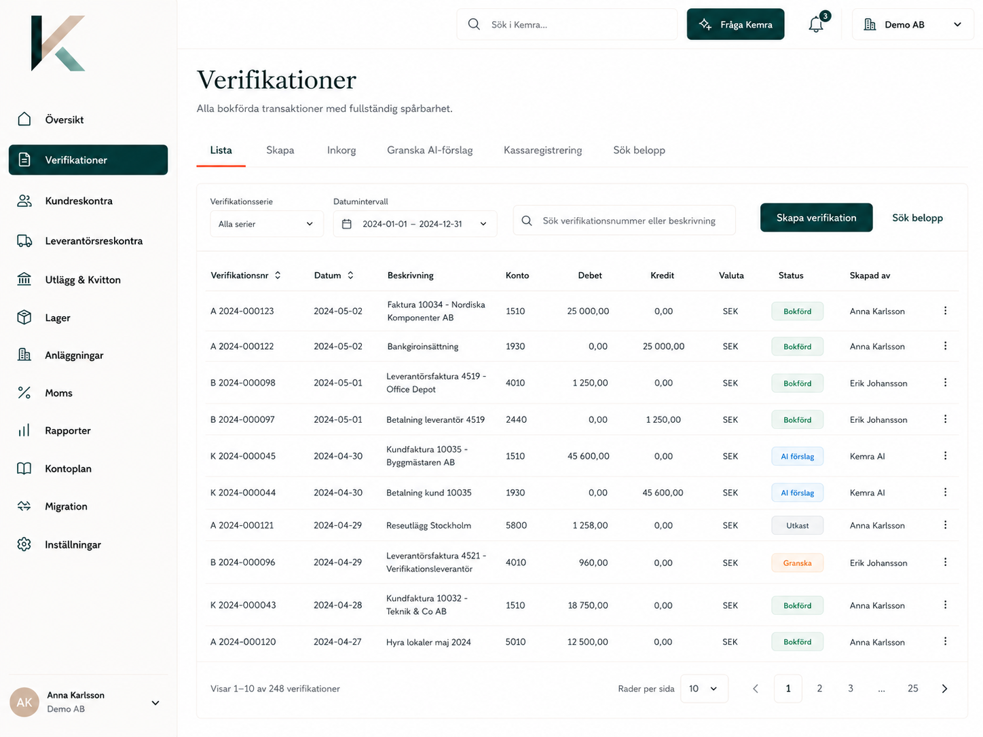Change rows per page dropdown
This screenshot has width=983, height=737.
coord(704,689)
